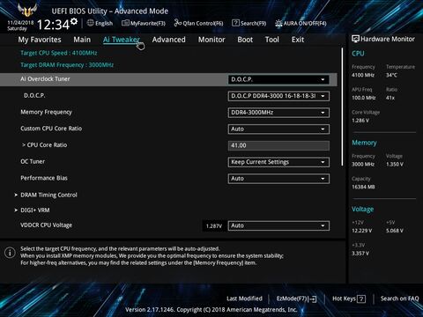Viewport: 423px width, 317px height.
Task: Go to the Monitor tab
Action: pos(211,40)
